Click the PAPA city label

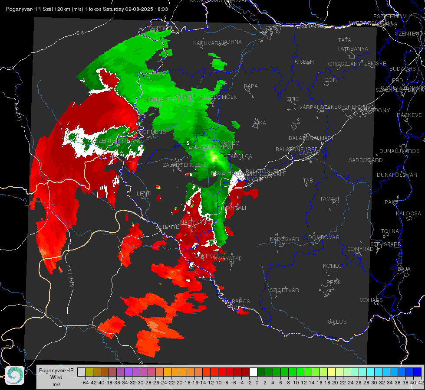251,86
